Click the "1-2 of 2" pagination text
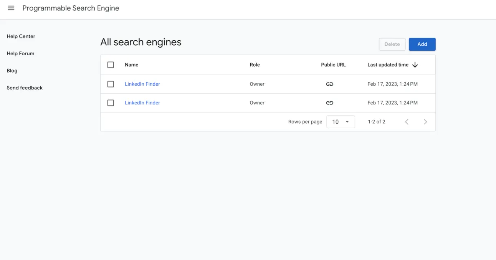496x260 pixels. point(376,122)
